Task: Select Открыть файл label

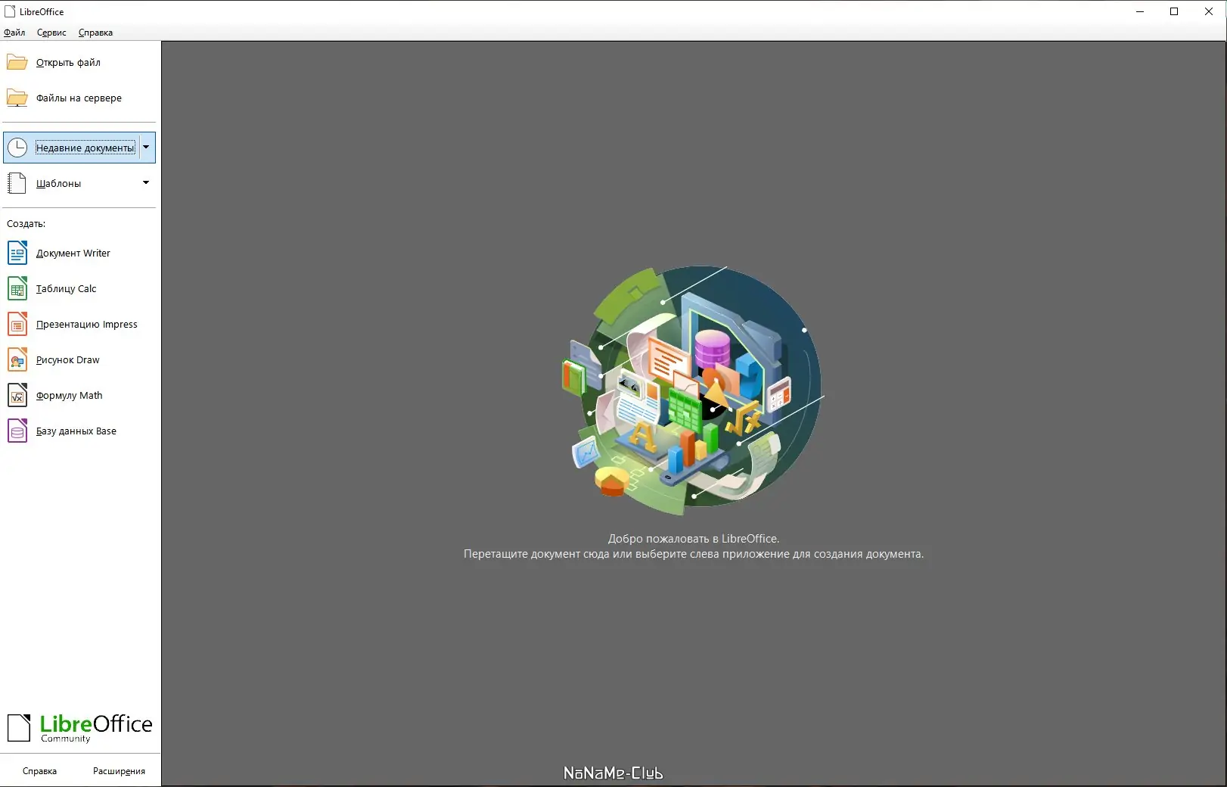Action: (68, 62)
